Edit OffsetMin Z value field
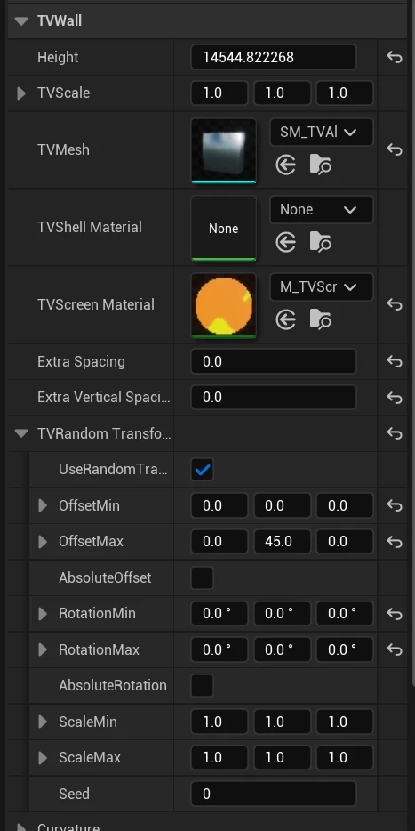This screenshot has width=415, height=831. coord(345,505)
